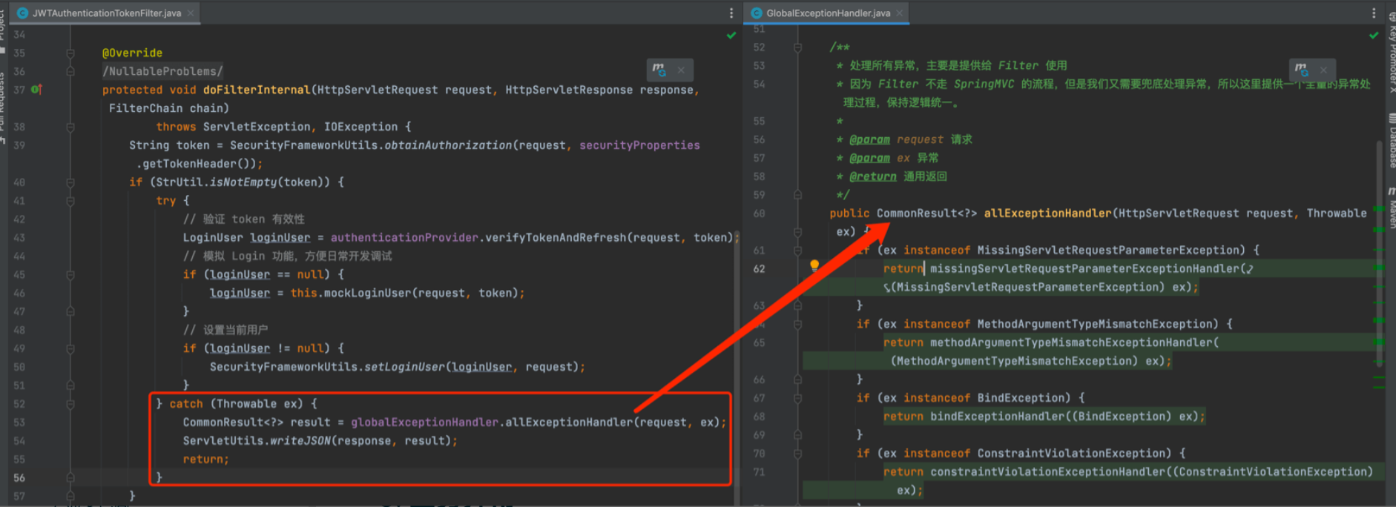Click line number 56 in left gutter
The width and height of the screenshot is (1396, 507).
[x=19, y=478]
